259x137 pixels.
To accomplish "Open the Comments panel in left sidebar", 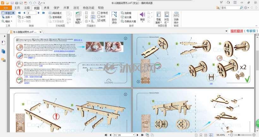I will click(x=3, y=60).
